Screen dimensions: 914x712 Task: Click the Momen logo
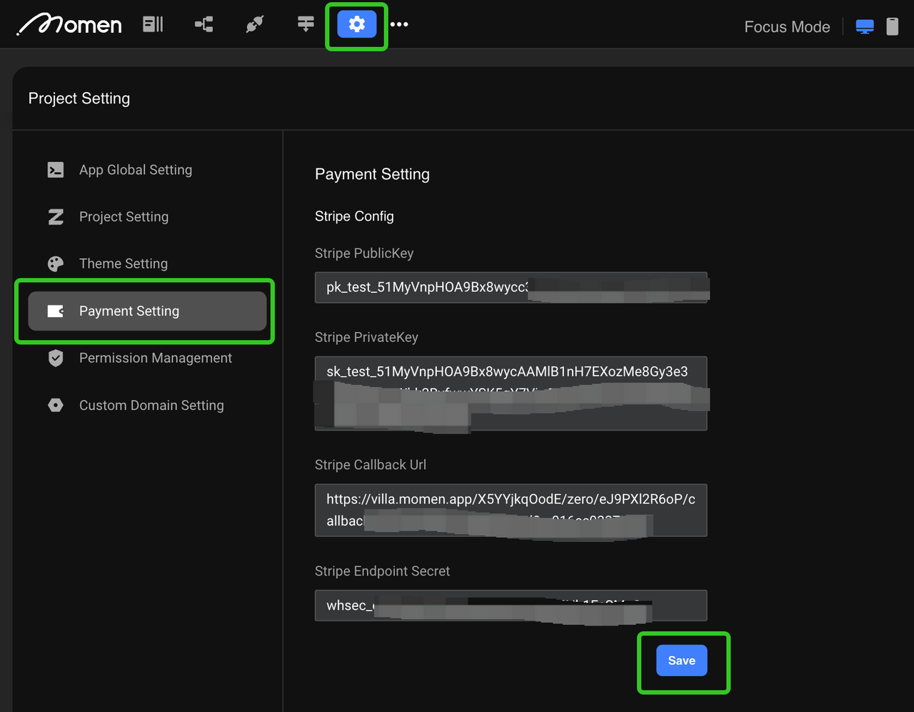69,25
